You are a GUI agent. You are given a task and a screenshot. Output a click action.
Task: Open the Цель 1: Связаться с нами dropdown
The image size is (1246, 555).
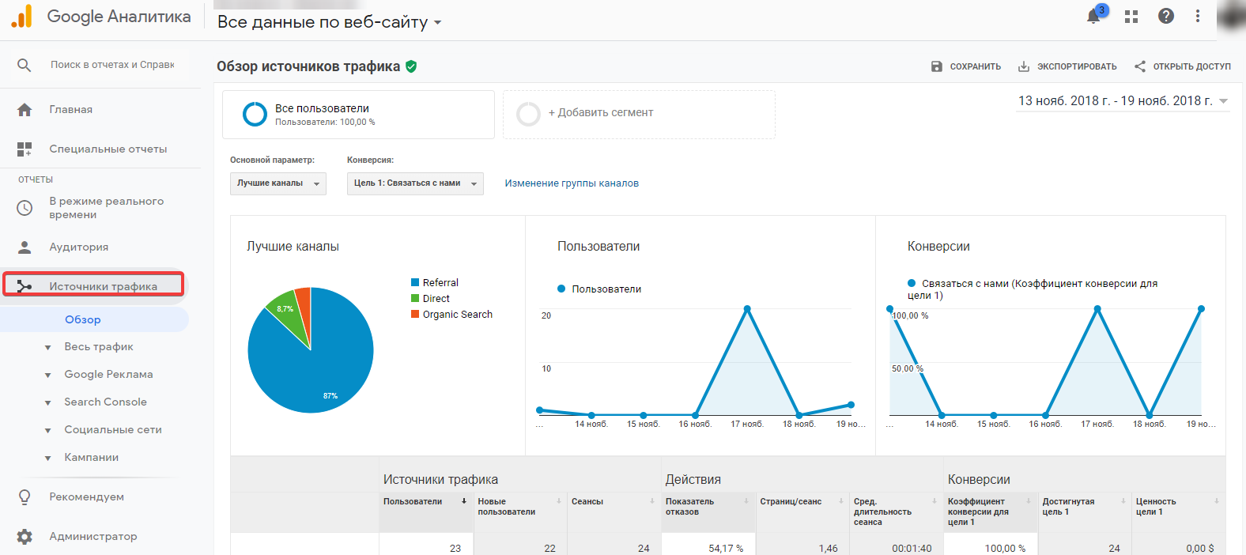(x=415, y=183)
